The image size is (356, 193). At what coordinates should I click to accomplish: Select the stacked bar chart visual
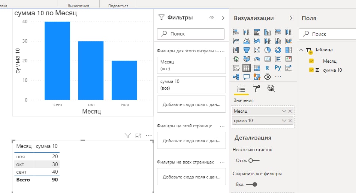(236, 32)
